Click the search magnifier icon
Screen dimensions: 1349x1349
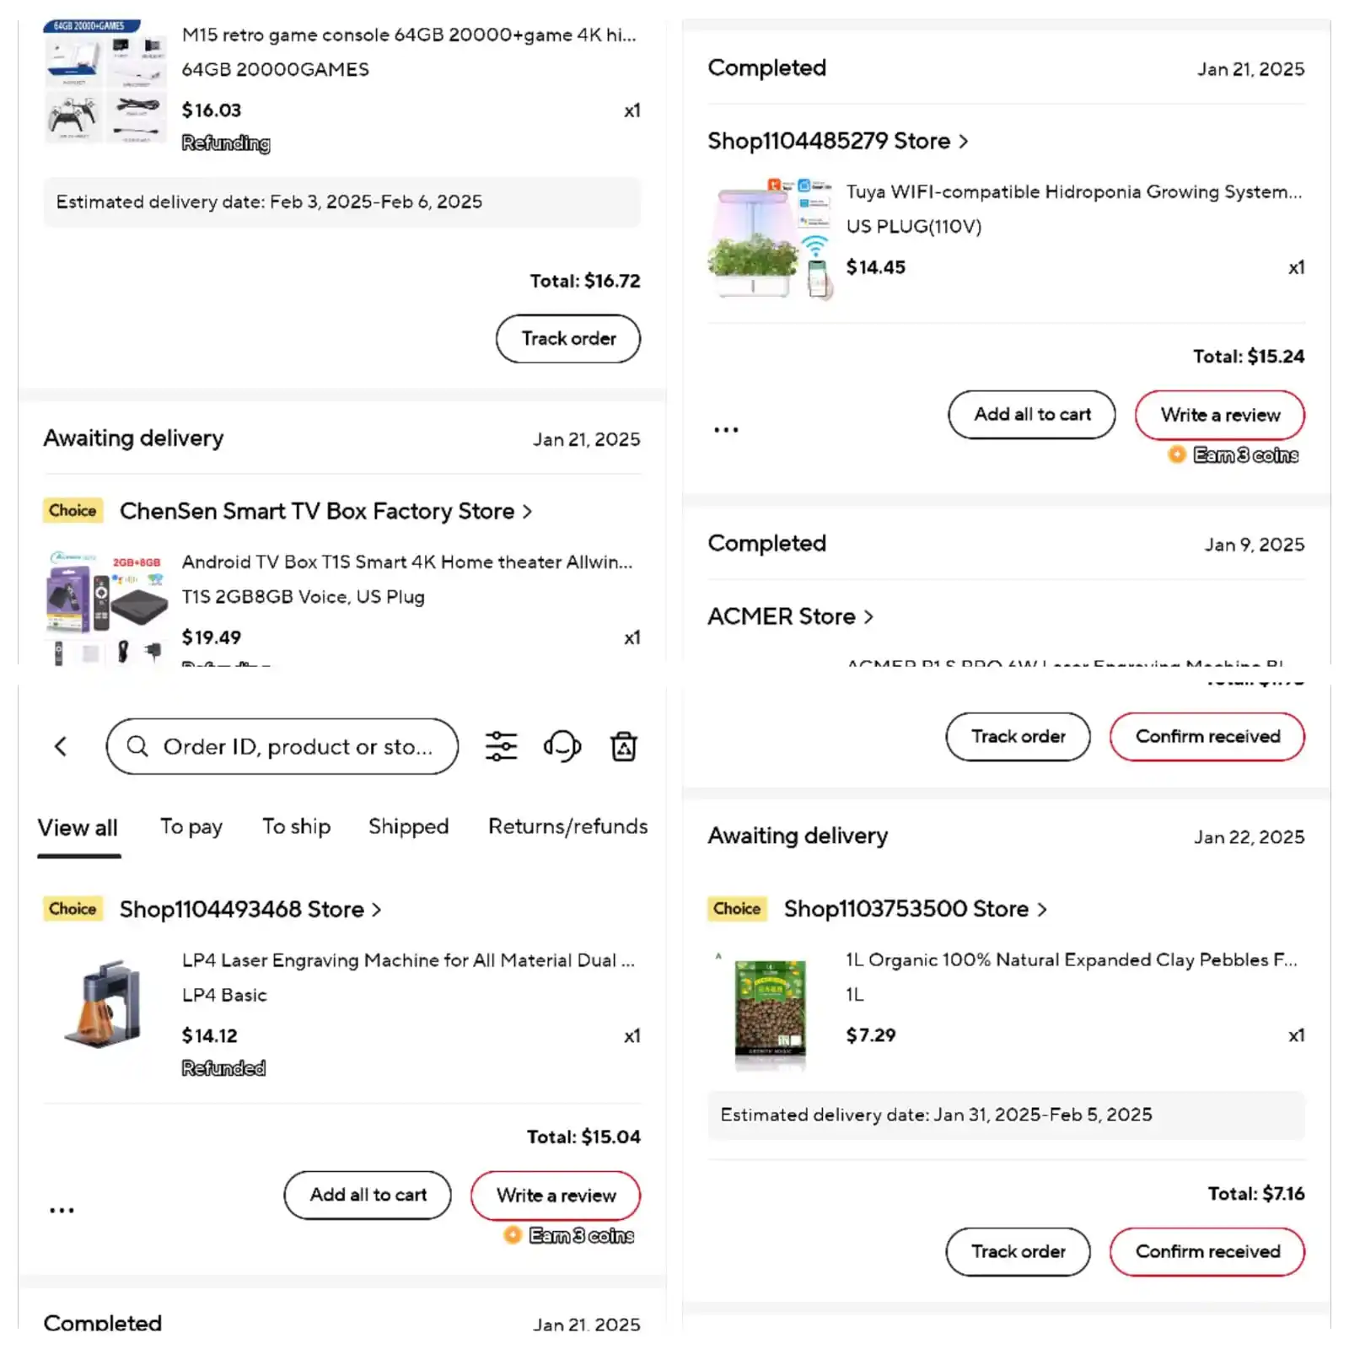[137, 746]
